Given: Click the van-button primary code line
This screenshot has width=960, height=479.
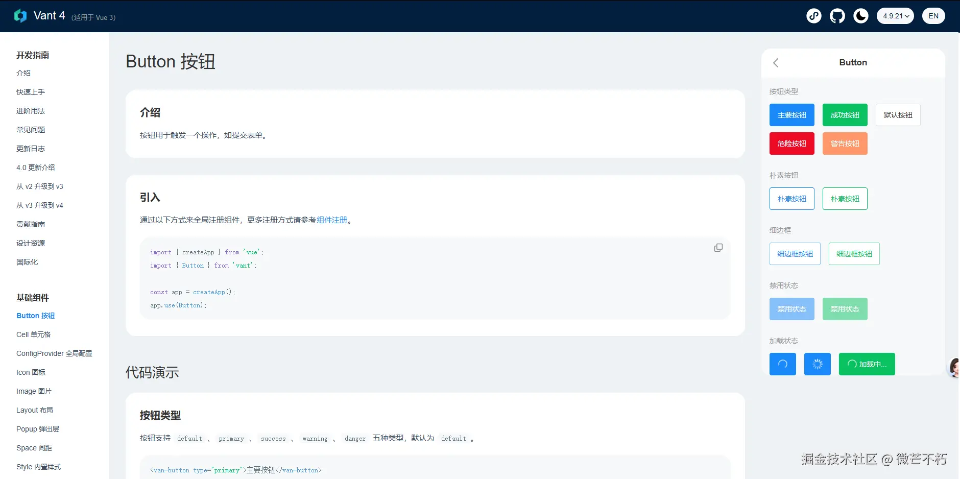Looking at the screenshot, I should tap(236, 470).
